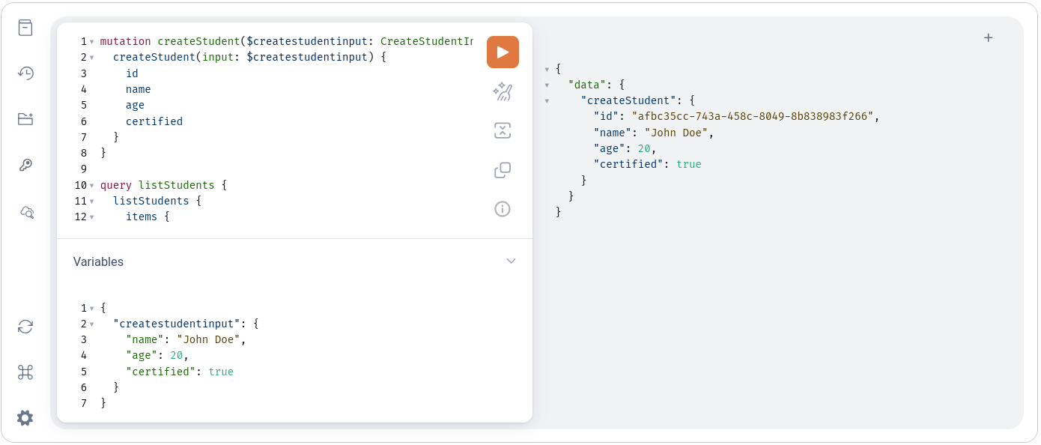Fold the createStudent input line 2 arrow
Viewport: 1041px width, 445px height.
pyautogui.click(x=91, y=58)
